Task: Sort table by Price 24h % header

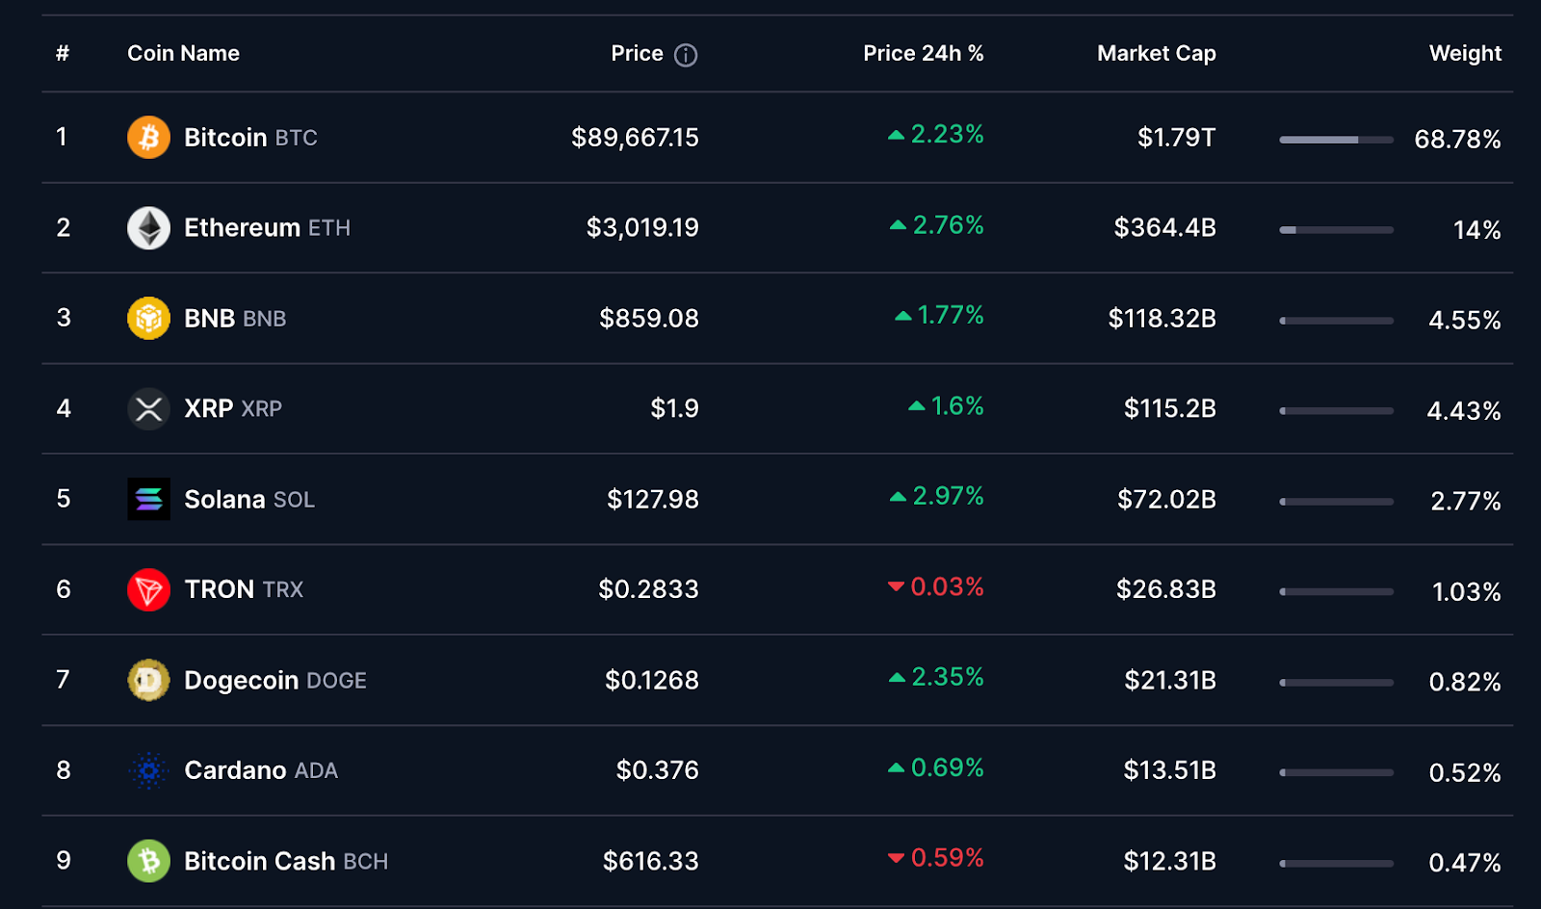Action: [x=923, y=54]
